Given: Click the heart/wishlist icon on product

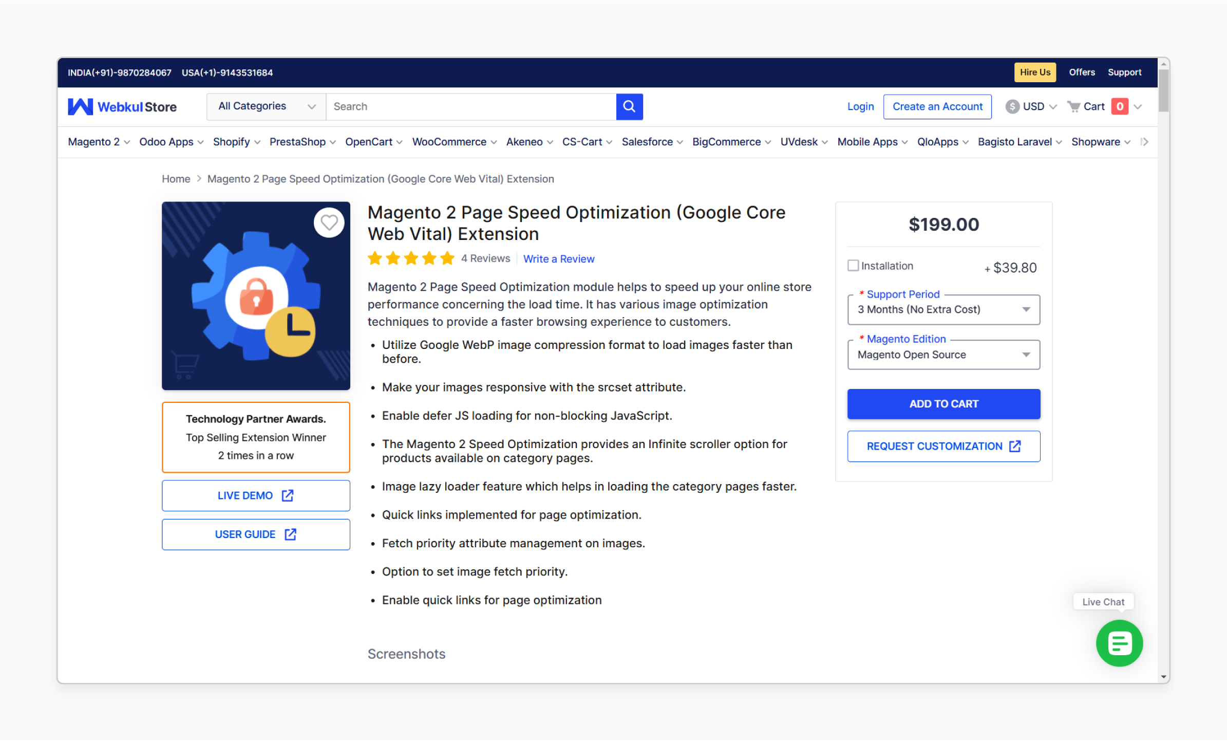Looking at the screenshot, I should [x=329, y=222].
